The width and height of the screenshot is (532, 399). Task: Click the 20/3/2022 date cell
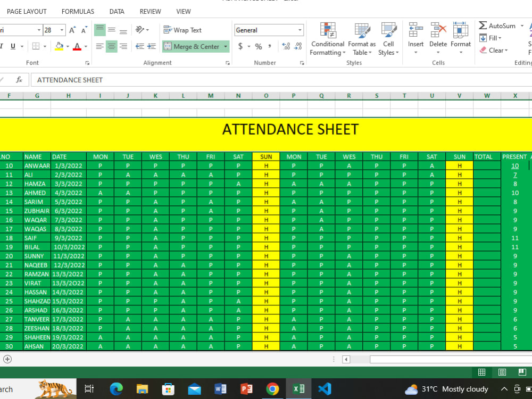69,346
